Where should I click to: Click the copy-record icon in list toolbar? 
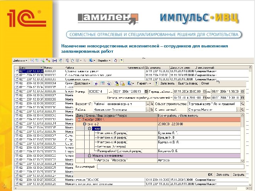pyautogui.click(x=42, y=60)
